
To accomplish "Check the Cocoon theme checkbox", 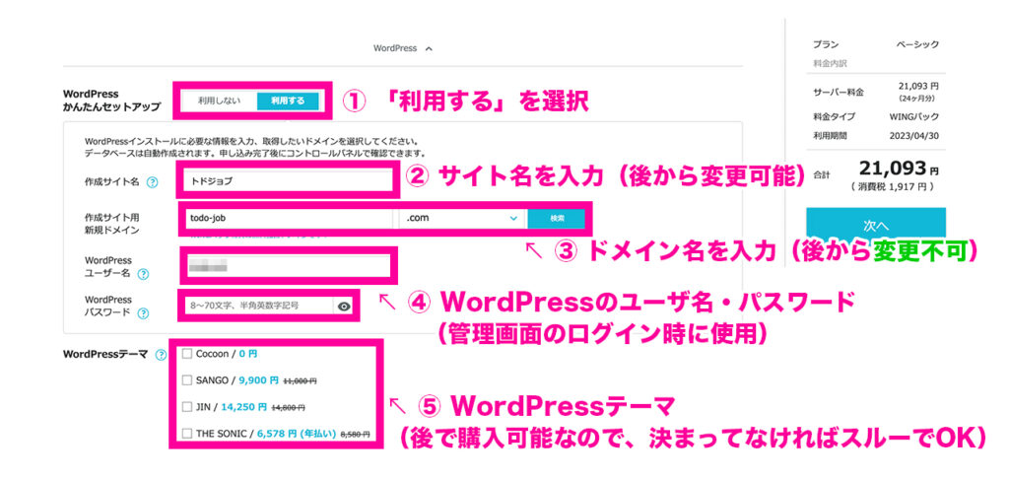I will point(186,354).
